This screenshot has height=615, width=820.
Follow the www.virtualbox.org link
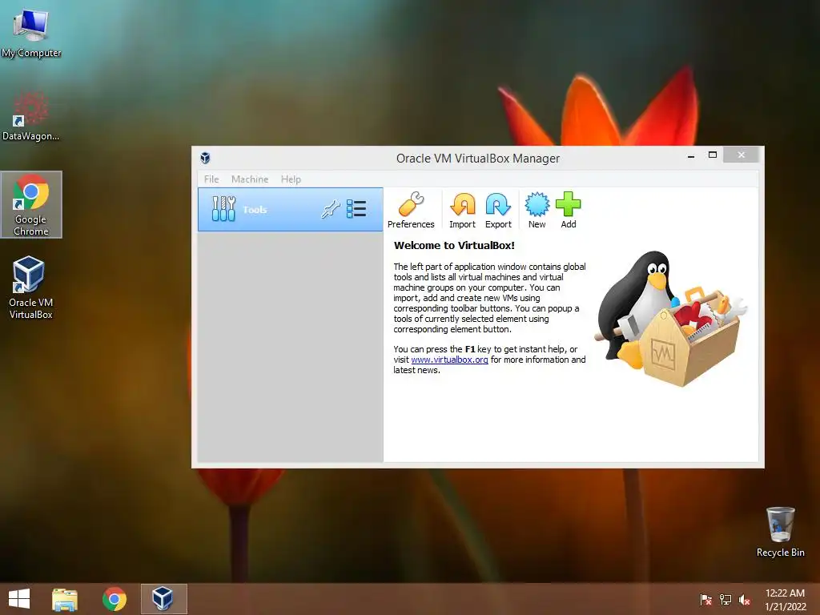[450, 360]
